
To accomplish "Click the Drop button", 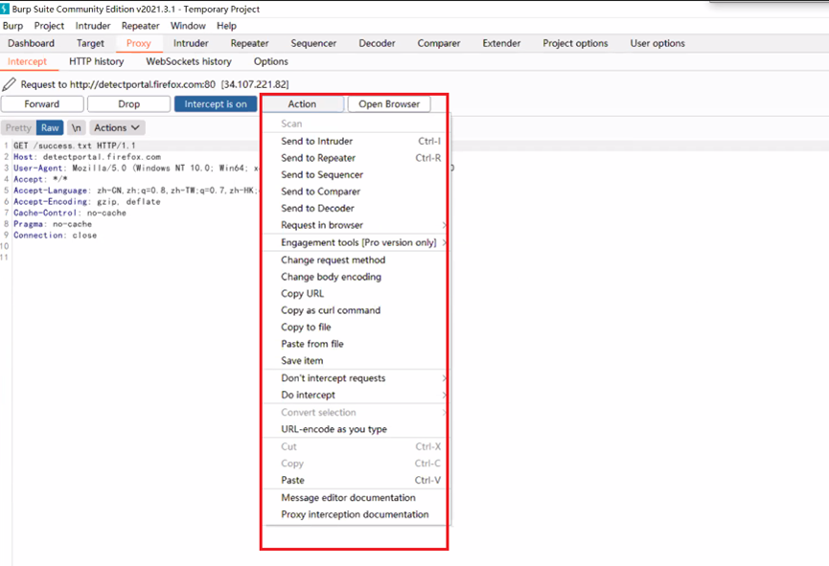I will pyautogui.click(x=129, y=104).
